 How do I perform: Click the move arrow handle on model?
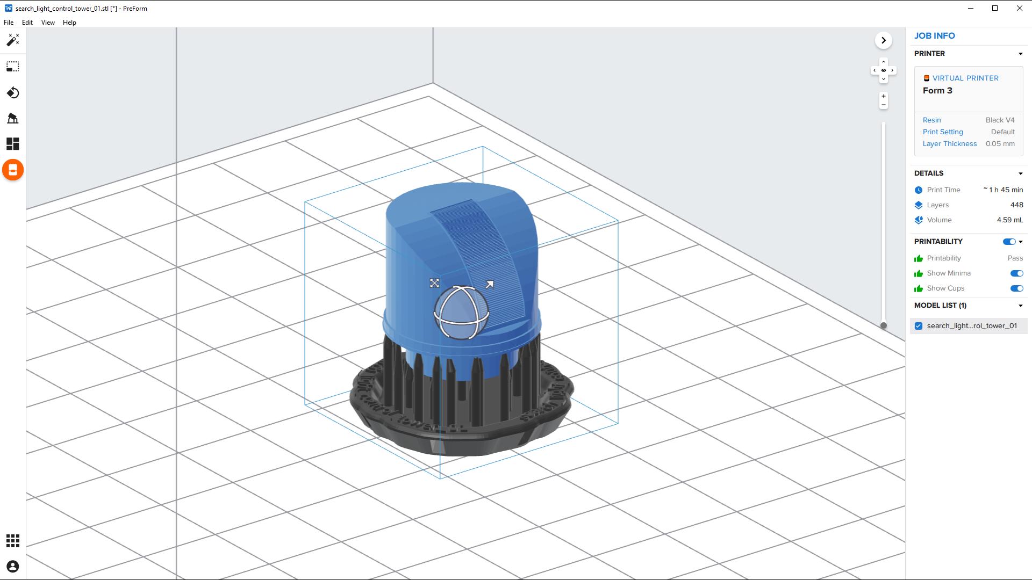tap(489, 285)
